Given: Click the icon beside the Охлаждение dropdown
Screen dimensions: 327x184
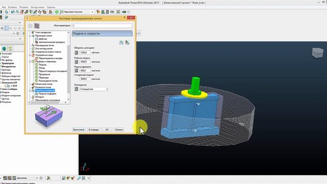Looking at the screenshot, I should pyautogui.click(x=76, y=89).
